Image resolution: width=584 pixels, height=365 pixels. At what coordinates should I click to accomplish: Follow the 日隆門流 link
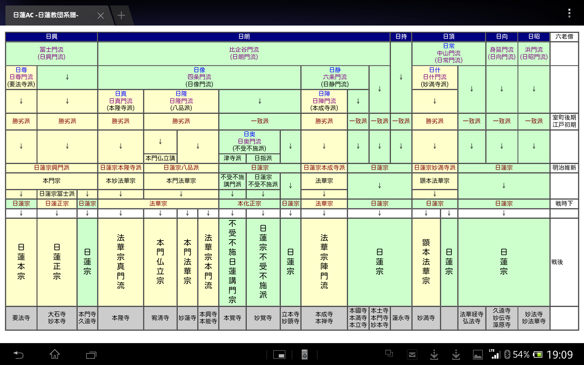(x=181, y=101)
